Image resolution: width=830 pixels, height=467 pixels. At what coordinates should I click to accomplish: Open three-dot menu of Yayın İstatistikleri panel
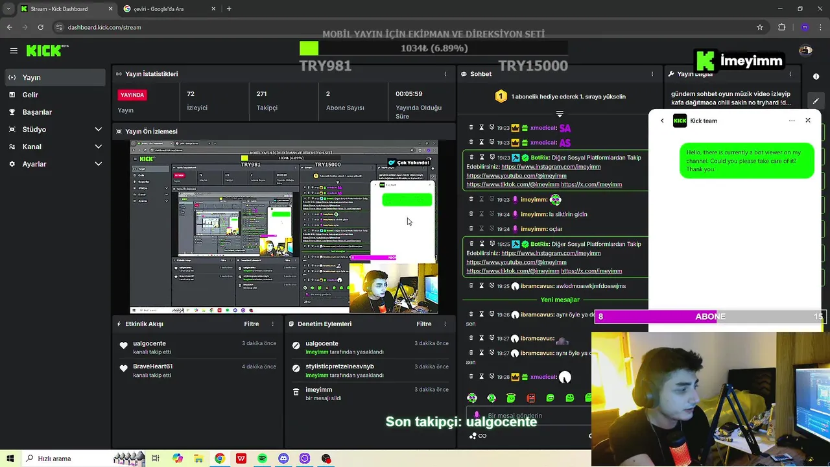click(445, 74)
